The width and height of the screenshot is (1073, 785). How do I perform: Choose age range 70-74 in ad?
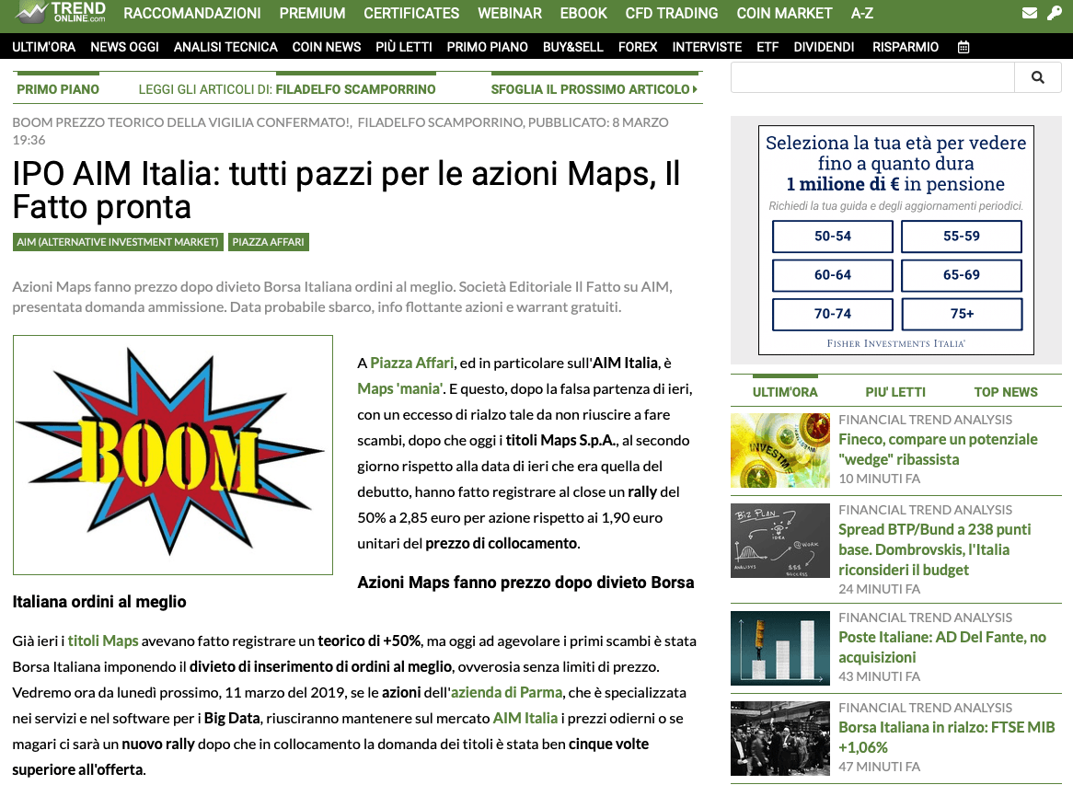pyautogui.click(x=833, y=314)
